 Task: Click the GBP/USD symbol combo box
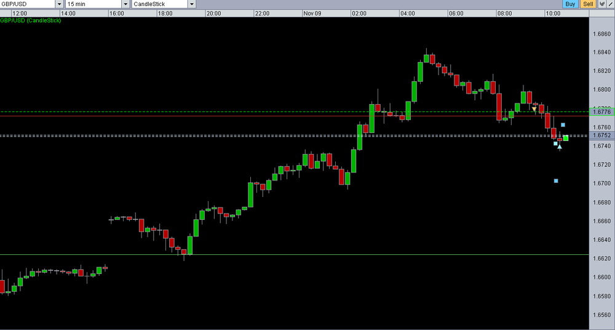(31, 4)
